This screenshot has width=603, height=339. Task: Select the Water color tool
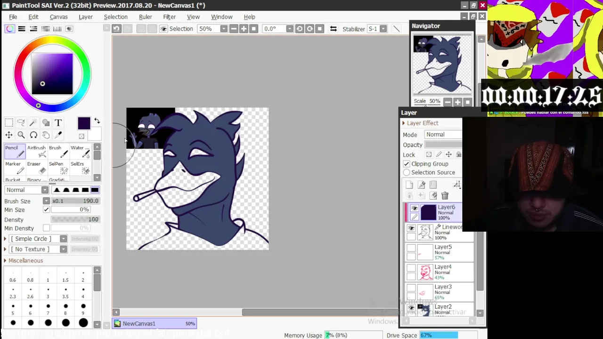click(80, 152)
